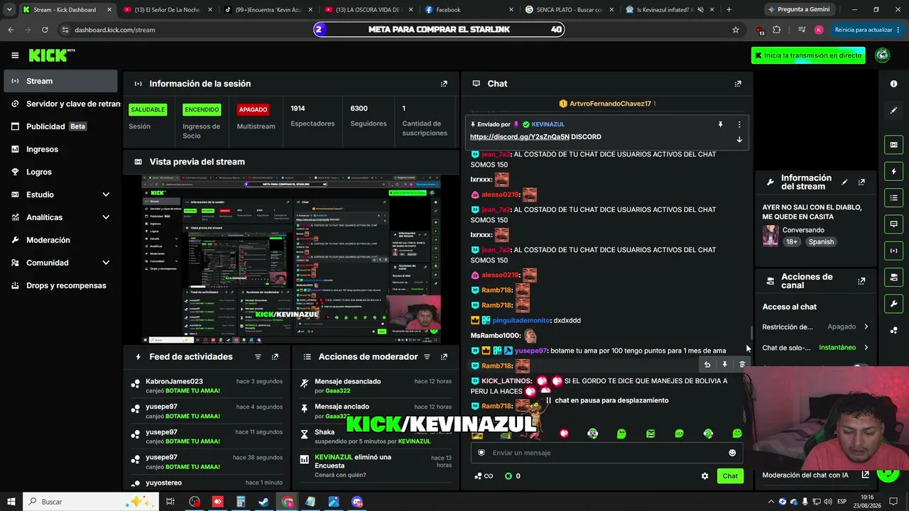Reply to the highlighted Ramb718 message
This screenshot has width=909, height=511.
(707, 365)
